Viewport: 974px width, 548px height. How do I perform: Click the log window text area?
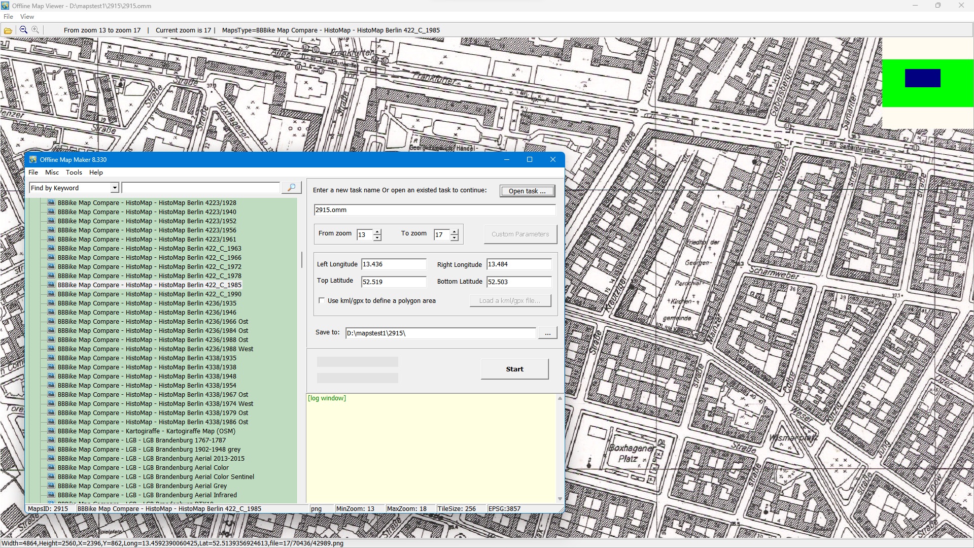point(431,448)
